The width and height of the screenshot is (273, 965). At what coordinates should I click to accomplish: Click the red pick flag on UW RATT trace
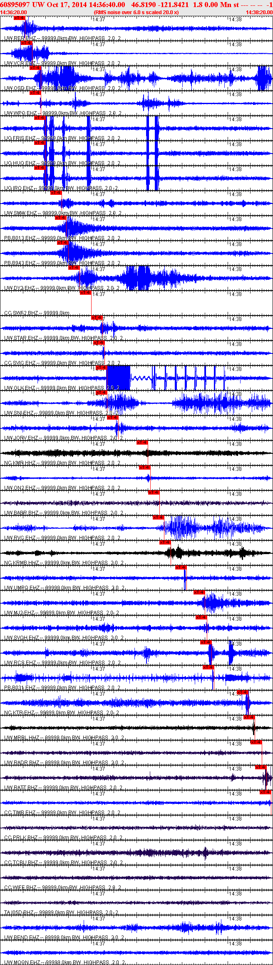261,767
